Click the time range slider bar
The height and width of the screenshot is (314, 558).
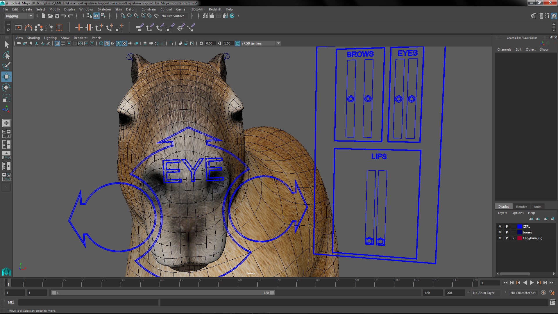coord(163,293)
